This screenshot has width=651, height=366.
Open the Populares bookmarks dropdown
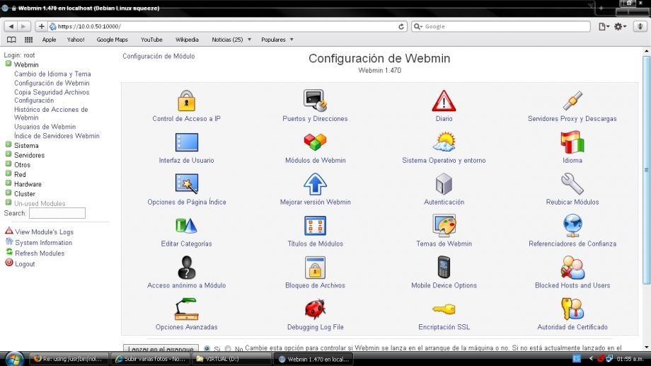pyautogui.click(x=277, y=40)
